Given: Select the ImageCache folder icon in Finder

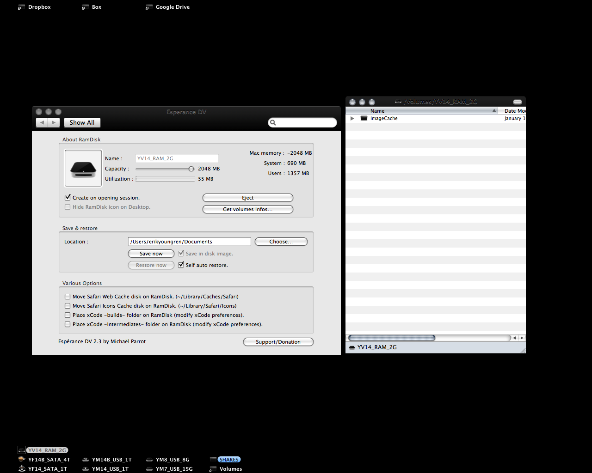Looking at the screenshot, I should click(x=364, y=118).
